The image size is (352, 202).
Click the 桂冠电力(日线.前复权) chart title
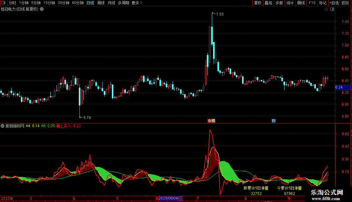coord(20,9)
